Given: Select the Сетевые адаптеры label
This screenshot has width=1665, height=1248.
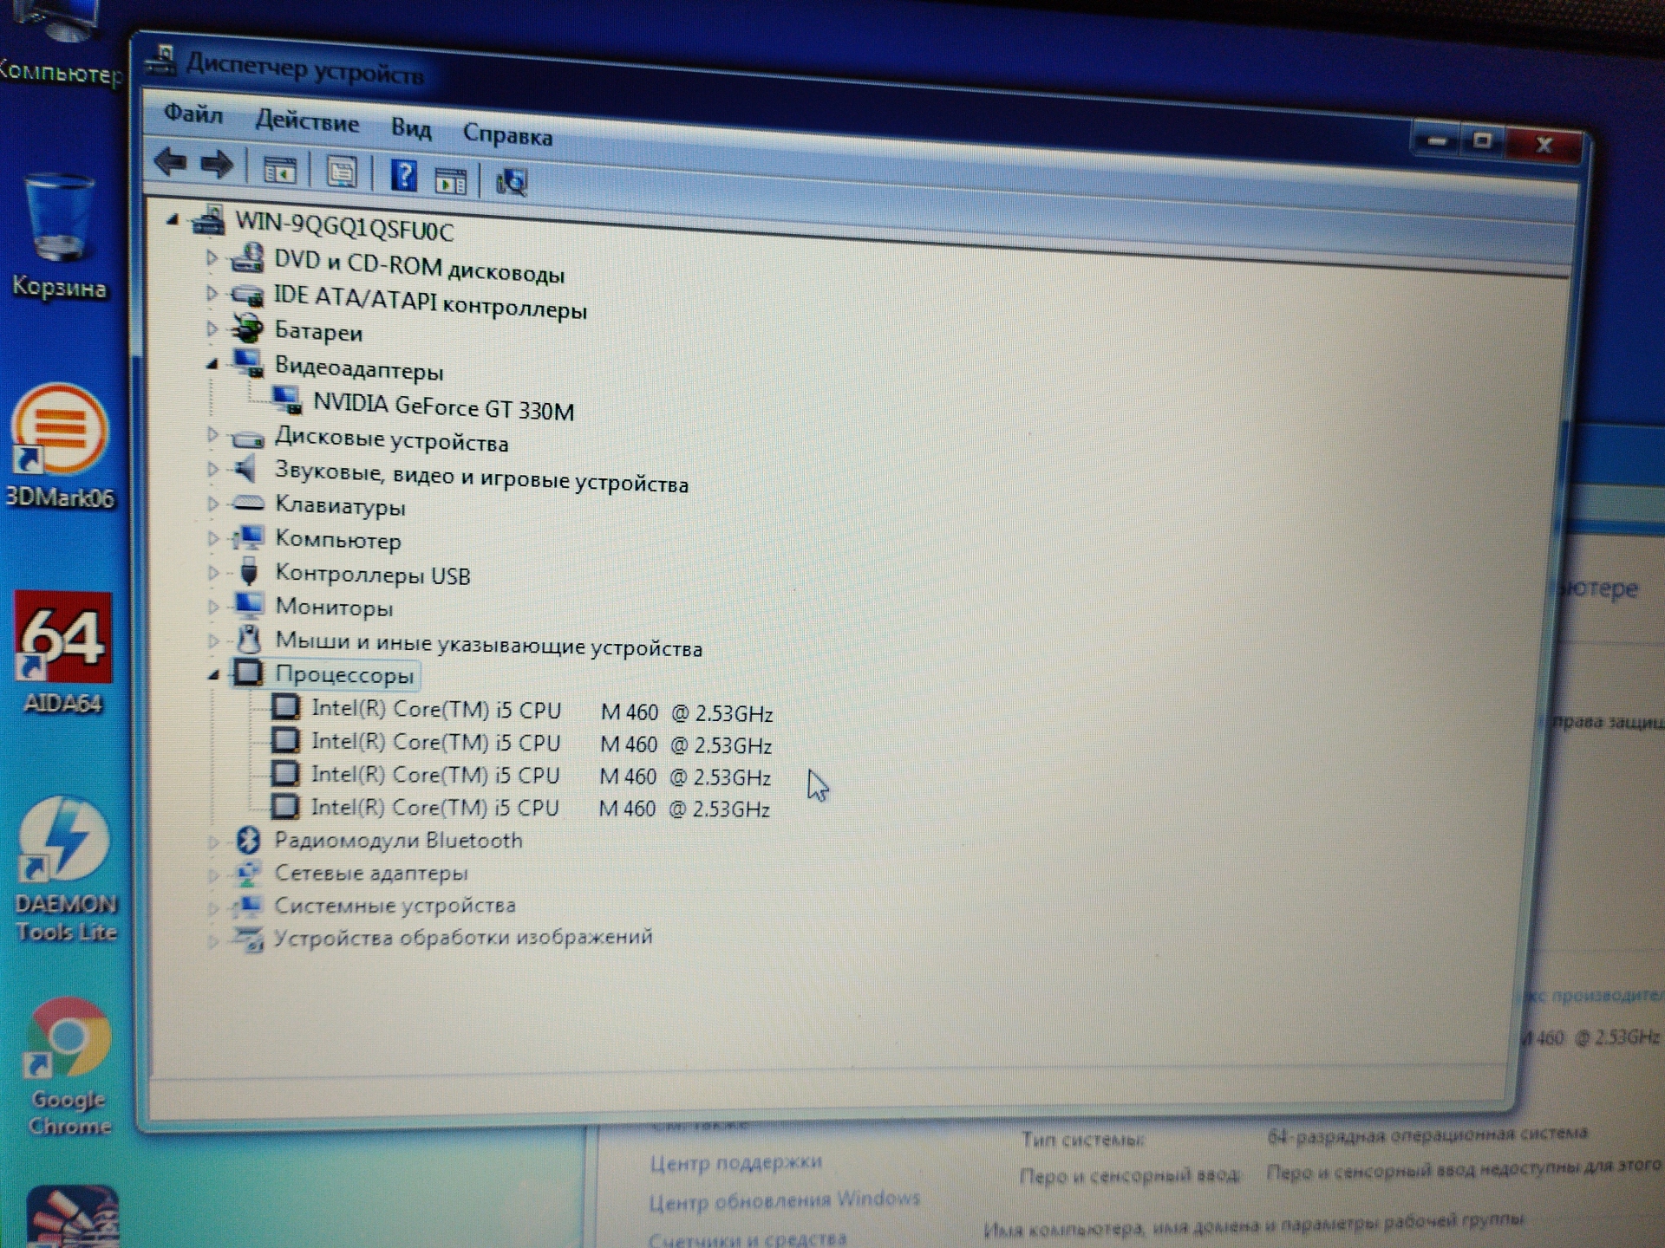Looking at the screenshot, I should 370,873.
